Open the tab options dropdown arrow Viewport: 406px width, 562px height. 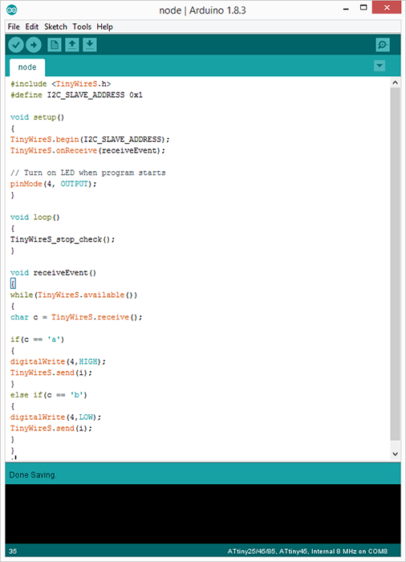tap(380, 66)
